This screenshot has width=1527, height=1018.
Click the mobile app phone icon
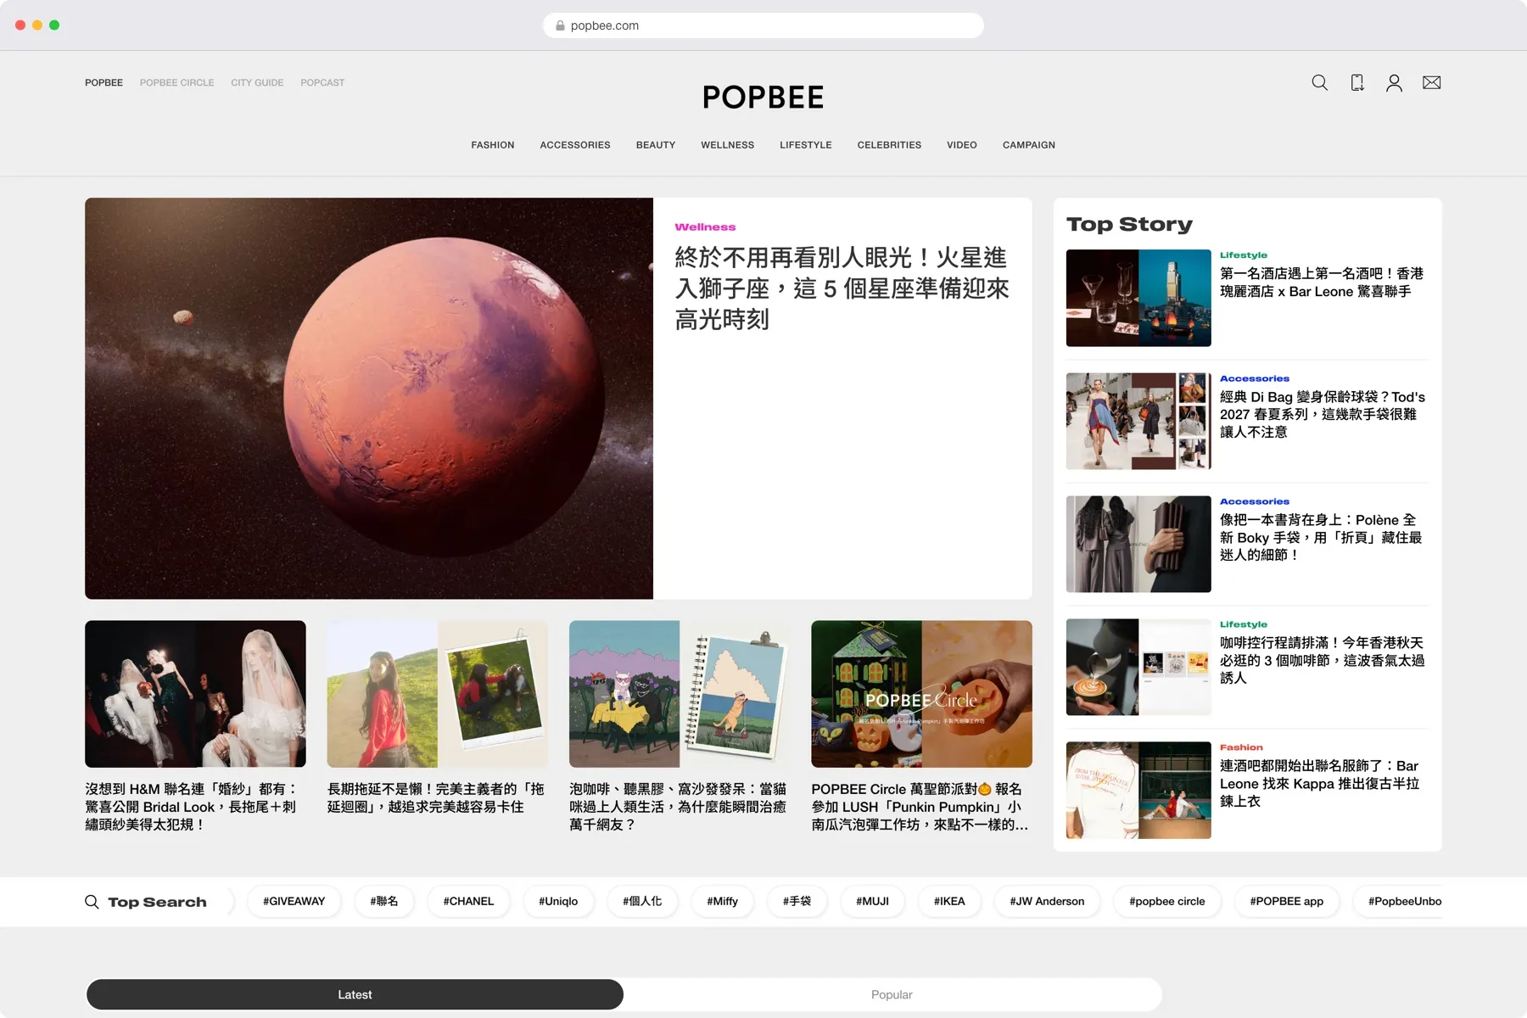[x=1357, y=82]
